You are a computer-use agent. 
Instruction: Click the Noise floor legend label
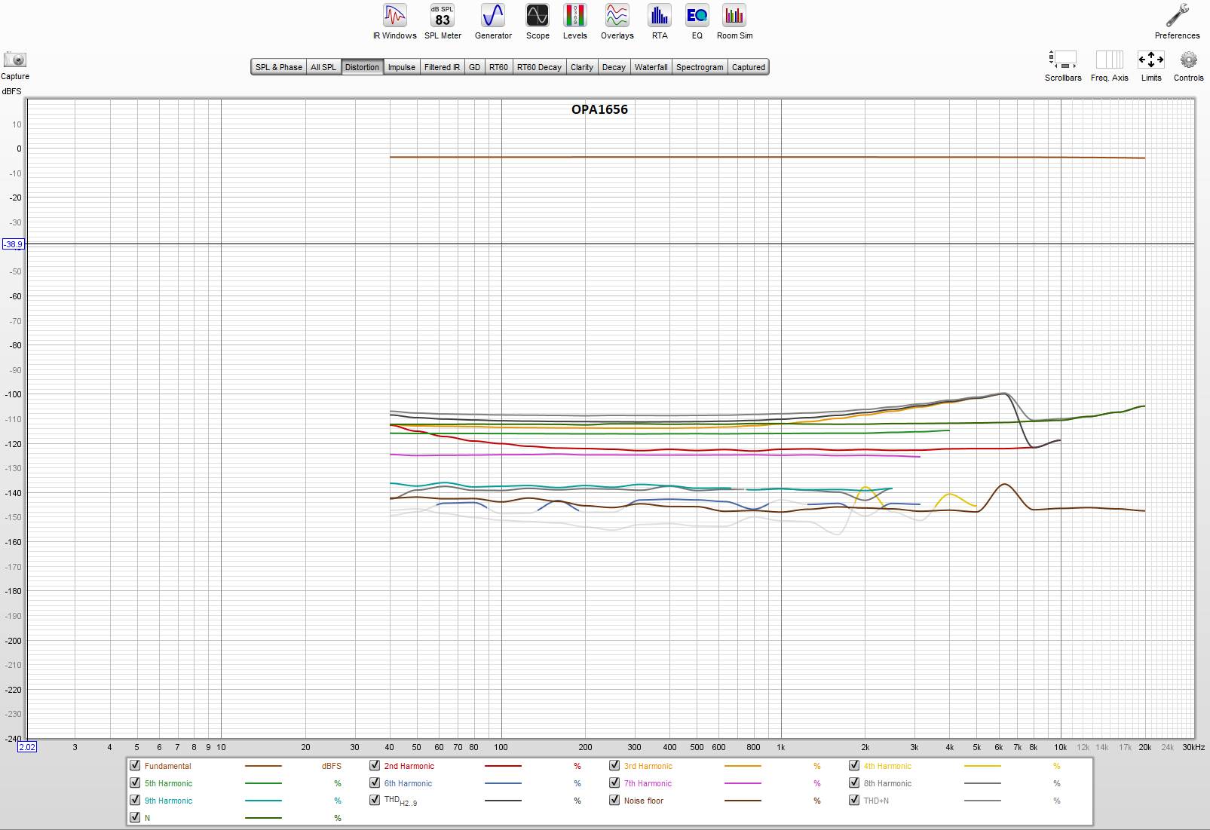click(x=644, y=801)
